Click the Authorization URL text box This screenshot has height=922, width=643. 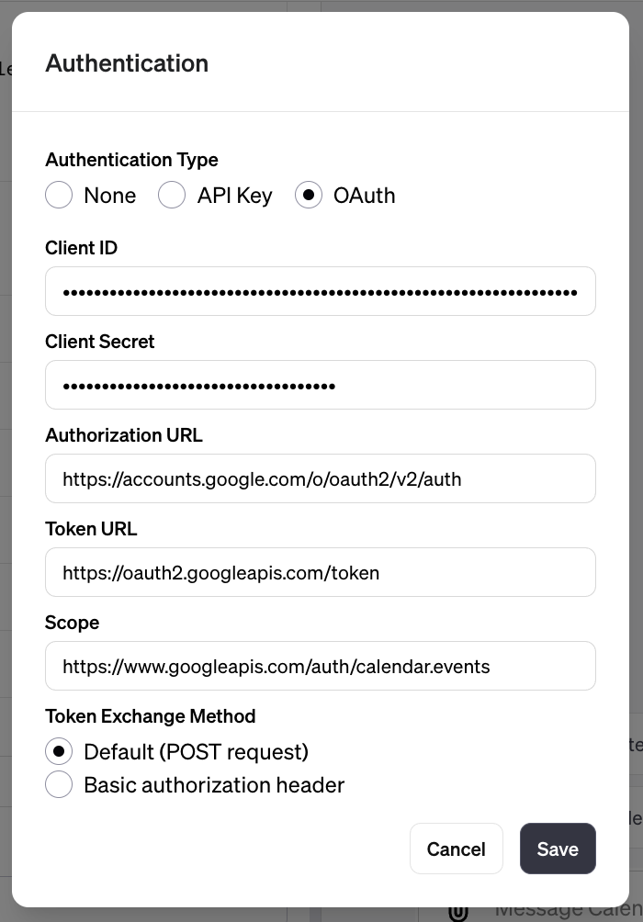coord(320,479)
